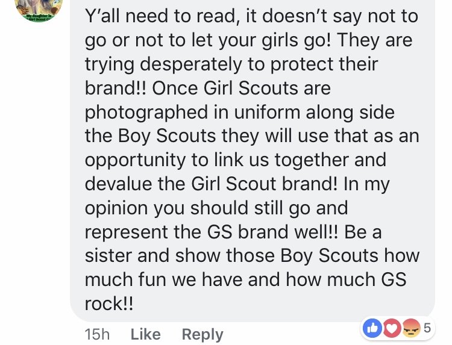Click the angry face reaction icon
Screen dimensions: 452x345
[x=411, y=328]
